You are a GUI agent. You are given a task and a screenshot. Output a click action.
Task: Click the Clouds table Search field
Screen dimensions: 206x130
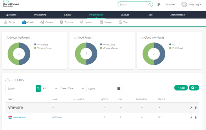point(21,88)
